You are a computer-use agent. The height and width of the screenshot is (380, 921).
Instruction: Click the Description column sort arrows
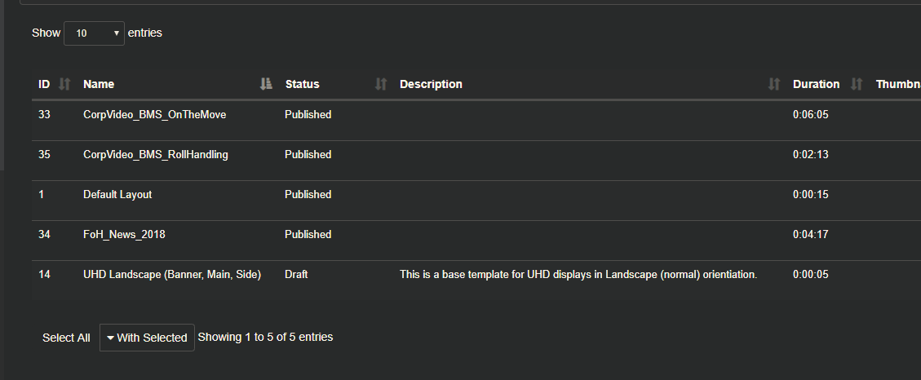(x=774, y=84)
